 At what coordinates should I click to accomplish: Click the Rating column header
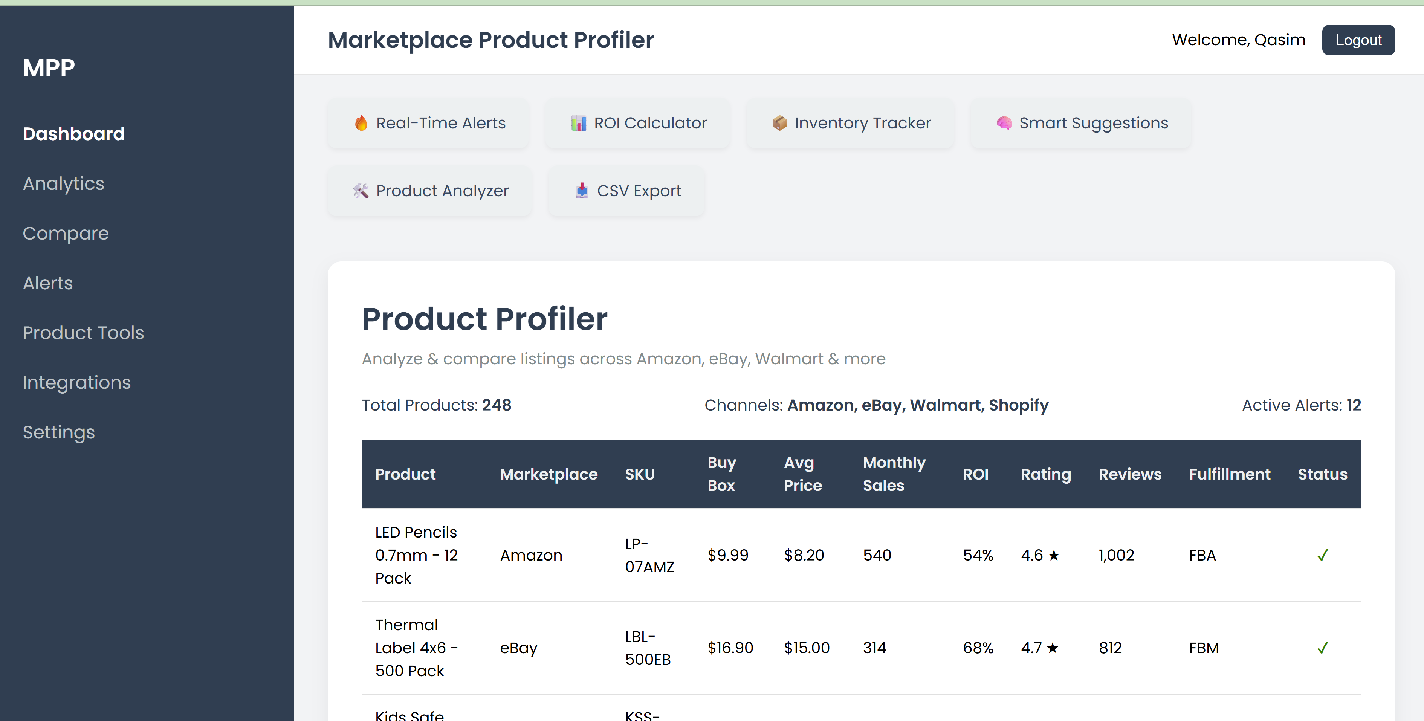tap(1046, 474)
